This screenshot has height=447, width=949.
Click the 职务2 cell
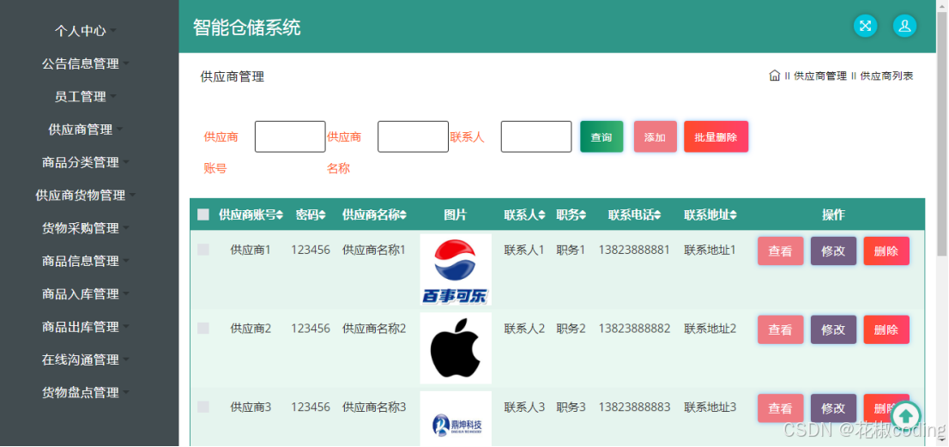(x=571, y=329)
